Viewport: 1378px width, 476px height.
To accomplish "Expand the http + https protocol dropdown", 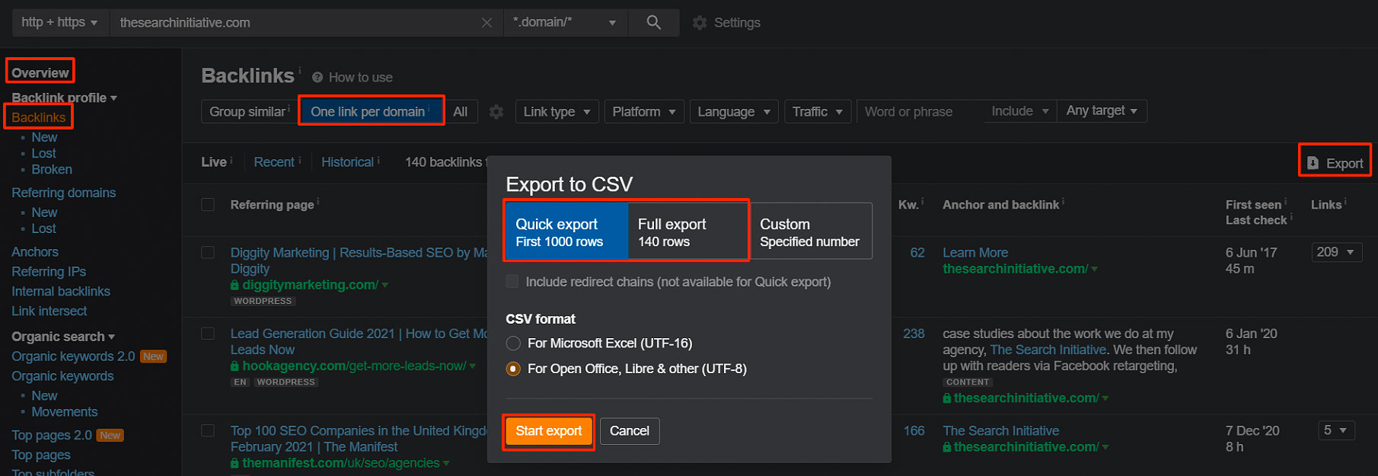I will pos(59,23).
